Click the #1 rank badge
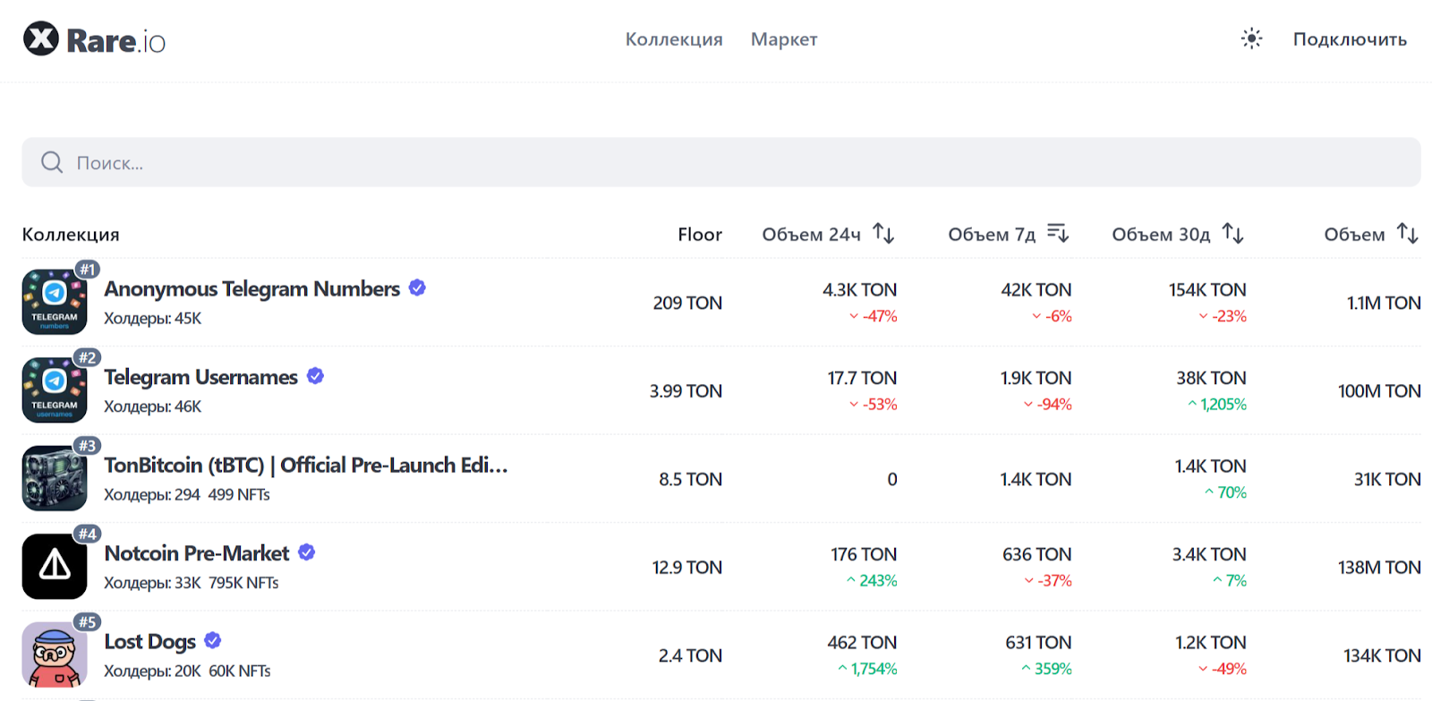The image size is (1432, 701). pos(87,269)
